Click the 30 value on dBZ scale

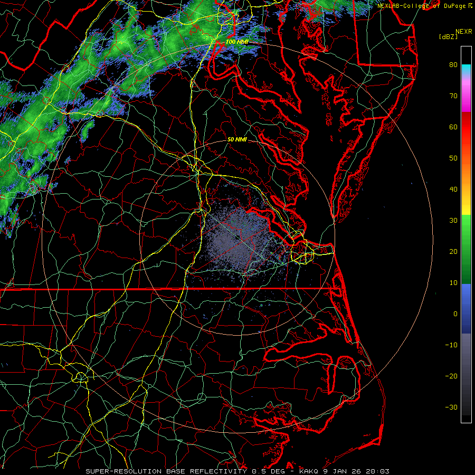(453, 221)
